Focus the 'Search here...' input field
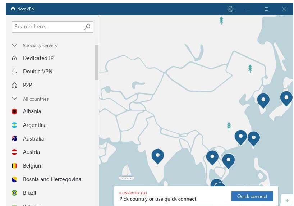Viewport: 294px width, 206px height. [x=52, y=27]
